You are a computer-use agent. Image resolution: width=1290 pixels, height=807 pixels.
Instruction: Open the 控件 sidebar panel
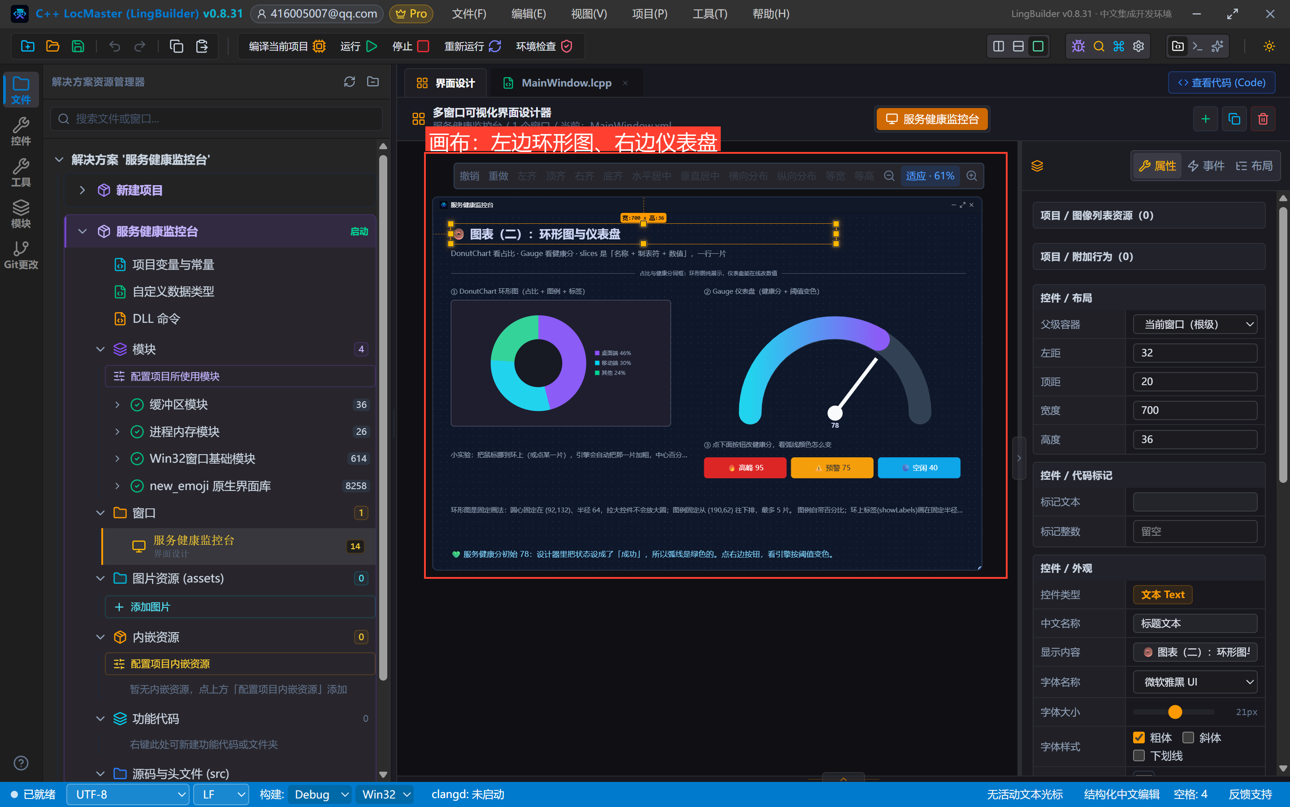(x=21, y=131)
